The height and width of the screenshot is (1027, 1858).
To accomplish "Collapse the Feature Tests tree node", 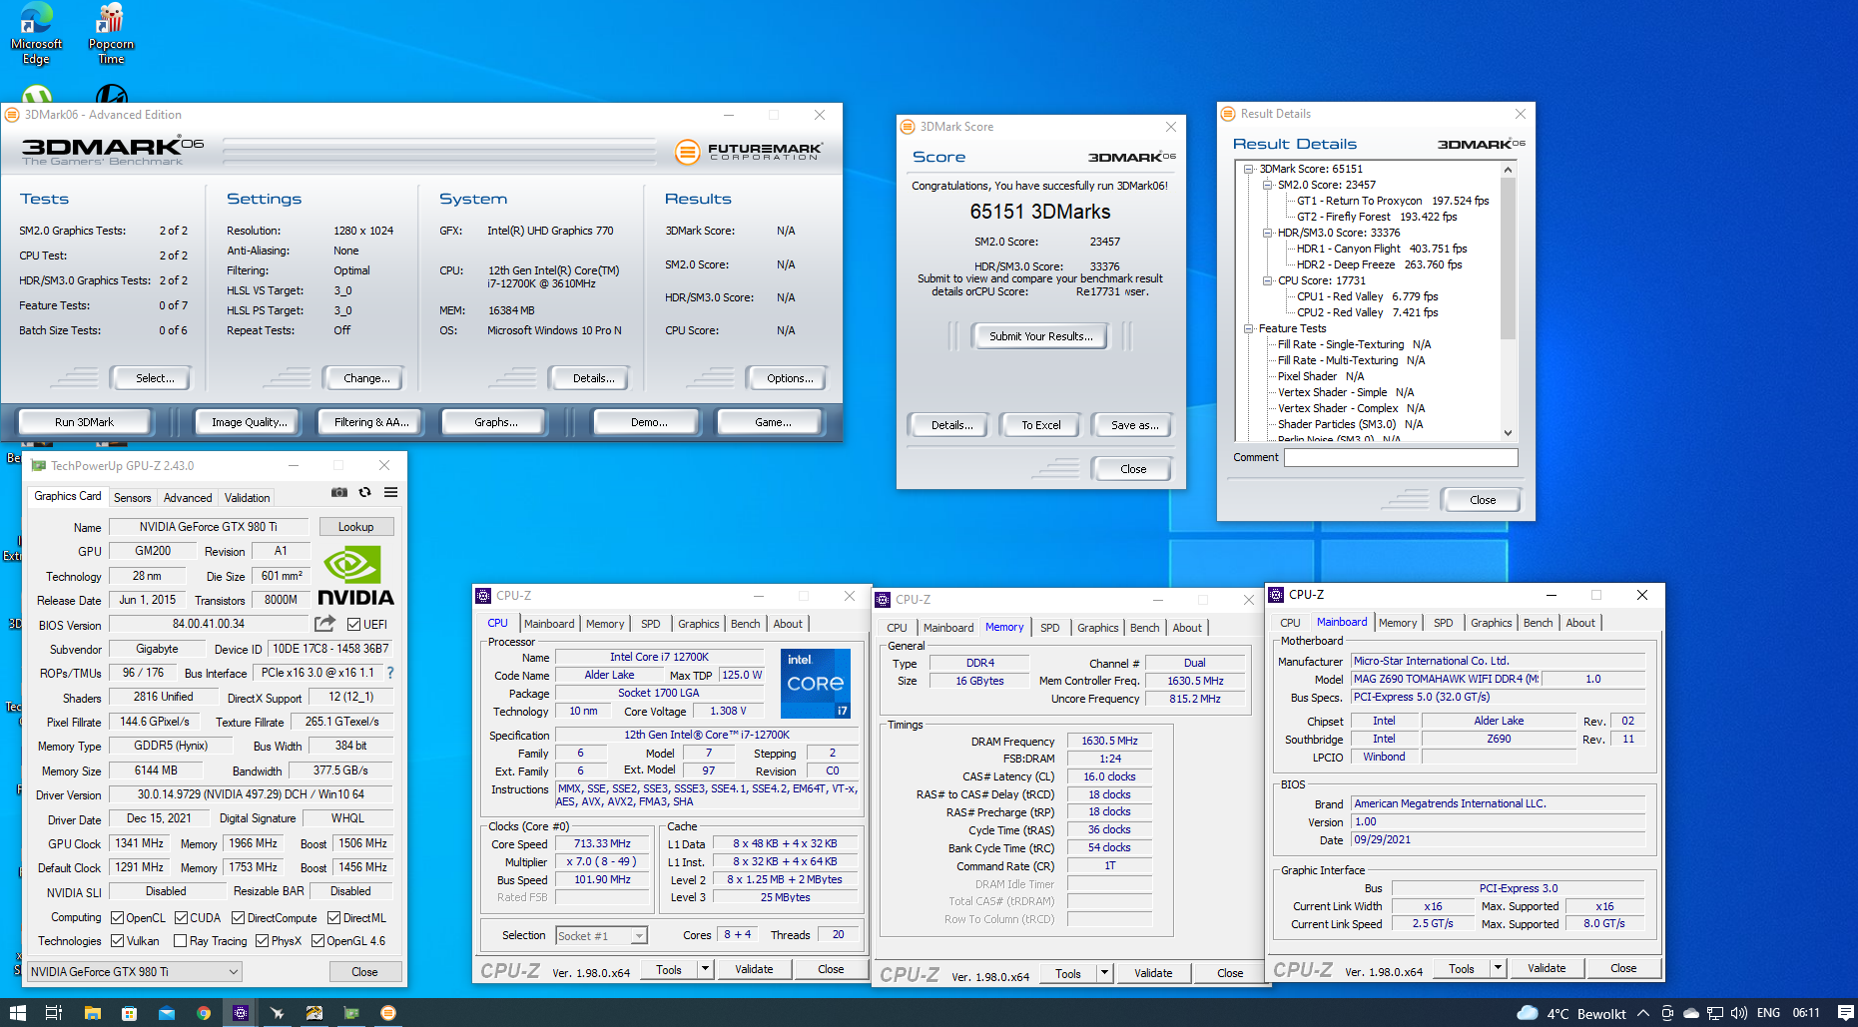I will [x=1249, y=329].
